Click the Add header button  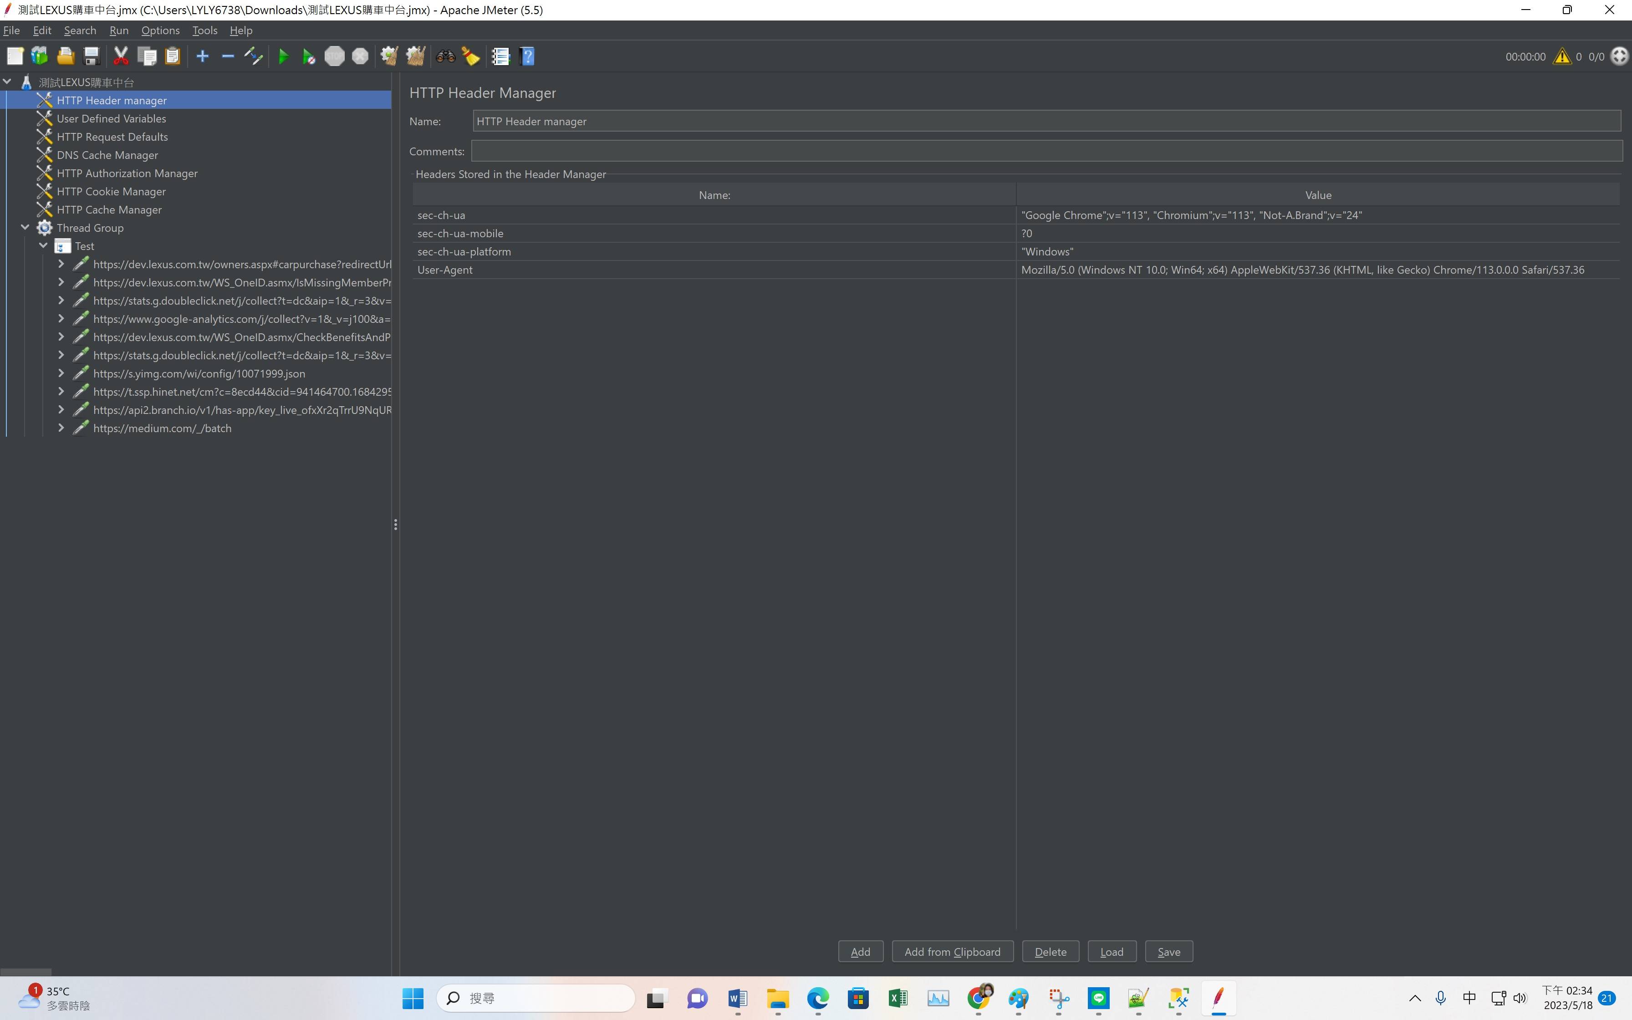[861, 951]
